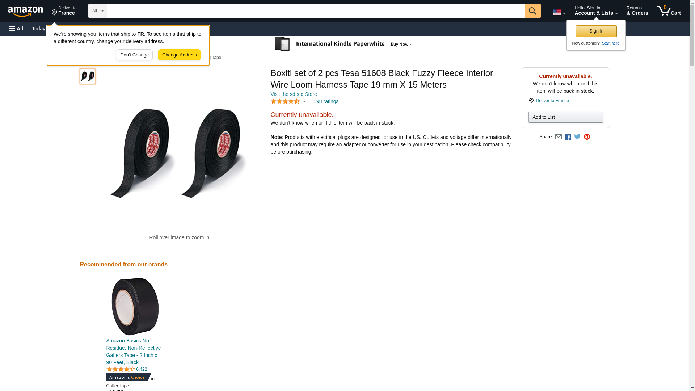The width and height of the screenshot is (695, 391).
Task: Open the cart icon
Action: [x=669, y=11]
